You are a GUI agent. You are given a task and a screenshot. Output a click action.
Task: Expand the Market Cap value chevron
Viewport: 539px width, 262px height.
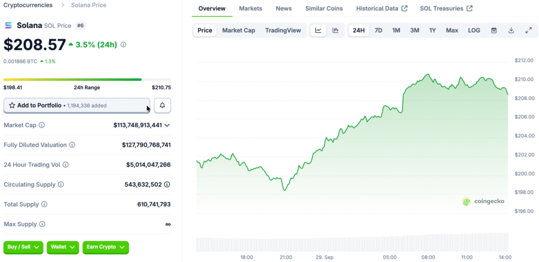coord(167,125)
